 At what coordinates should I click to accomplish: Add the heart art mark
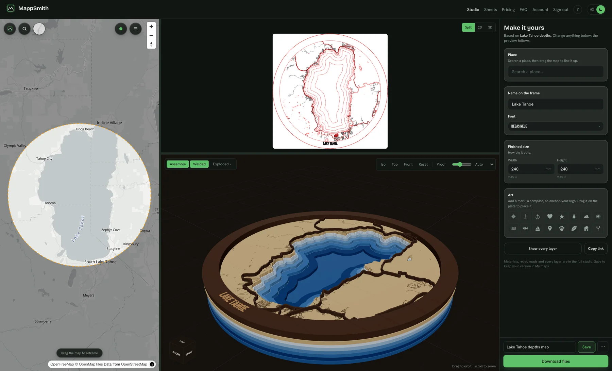click(x=550, y=217)
